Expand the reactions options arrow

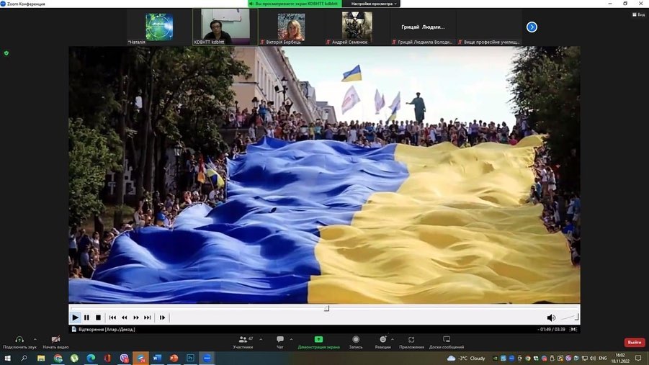(x=393, y=339)
